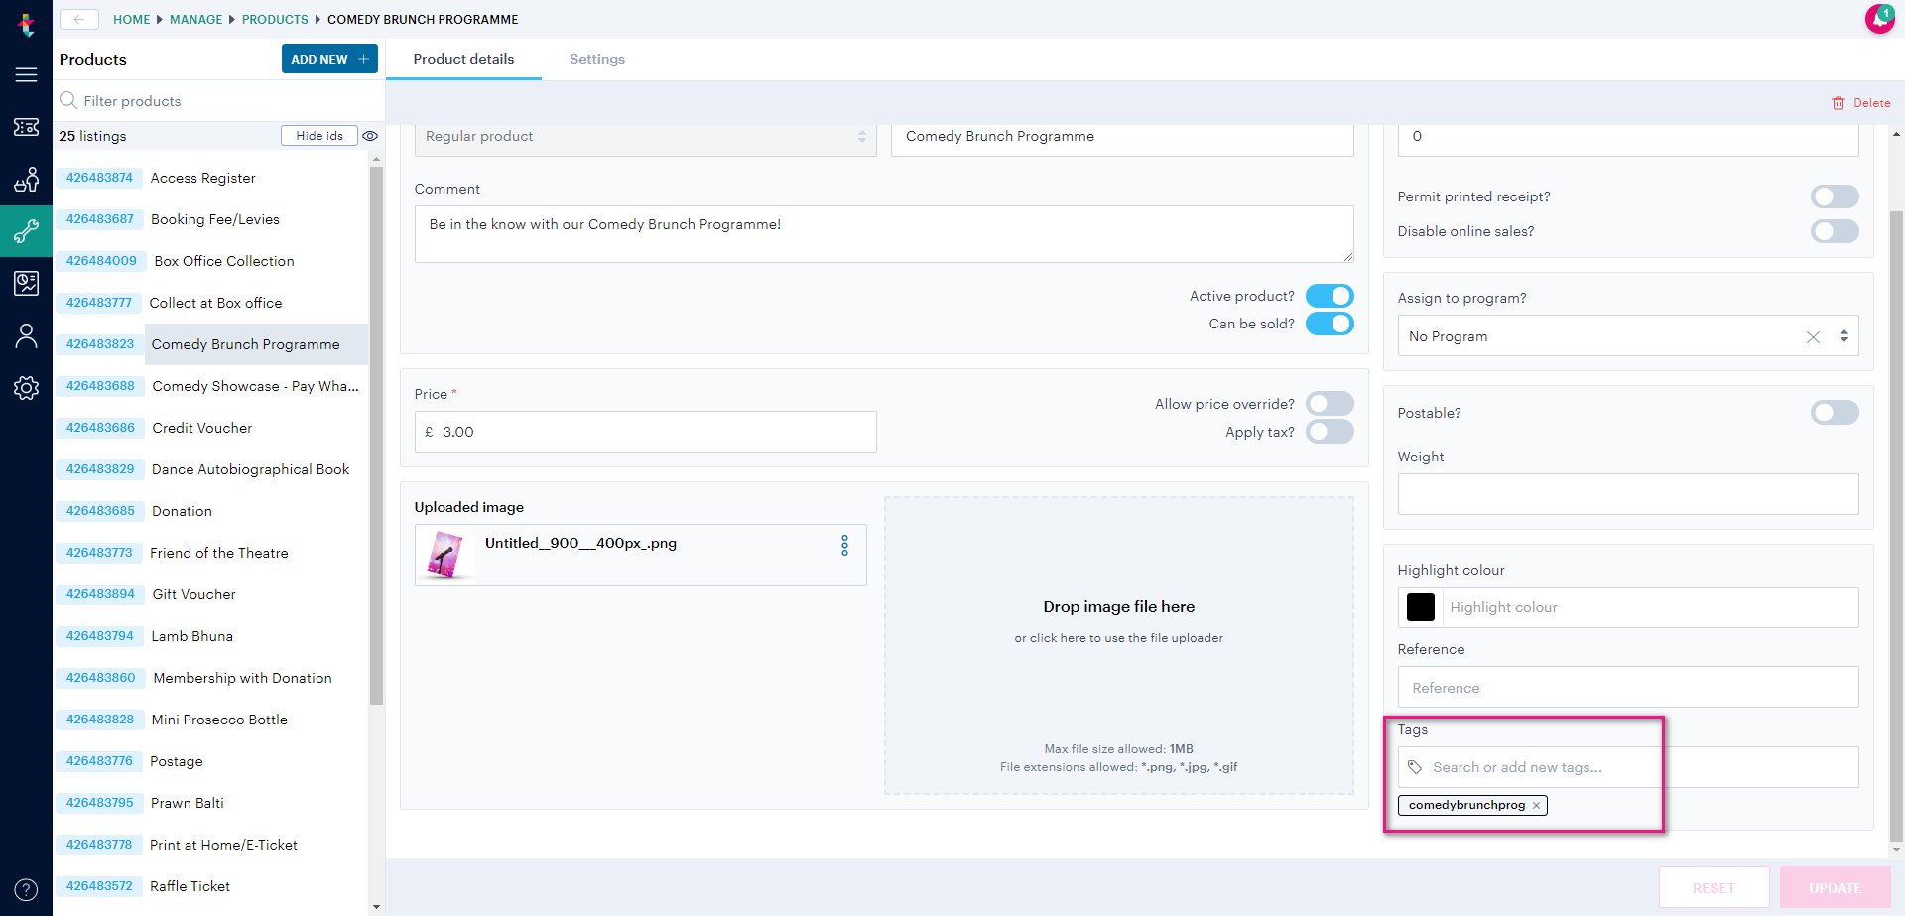Open the Assign to program dropdown
The image size is (1905, 916).
(1628, 336)
